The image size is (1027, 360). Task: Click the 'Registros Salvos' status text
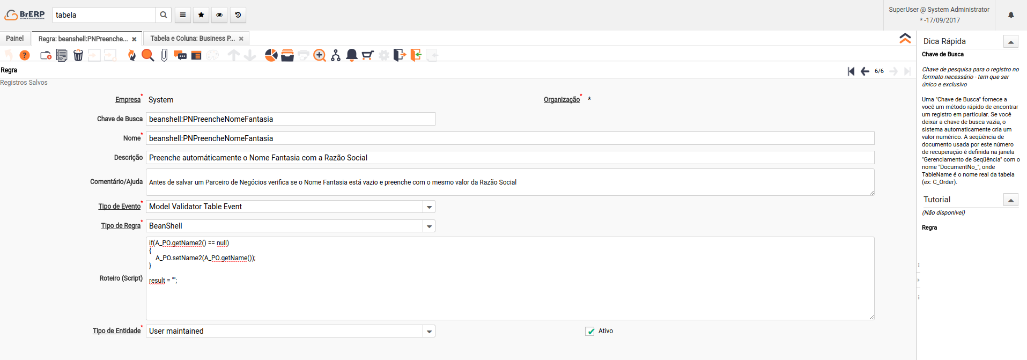click(24, 83)
